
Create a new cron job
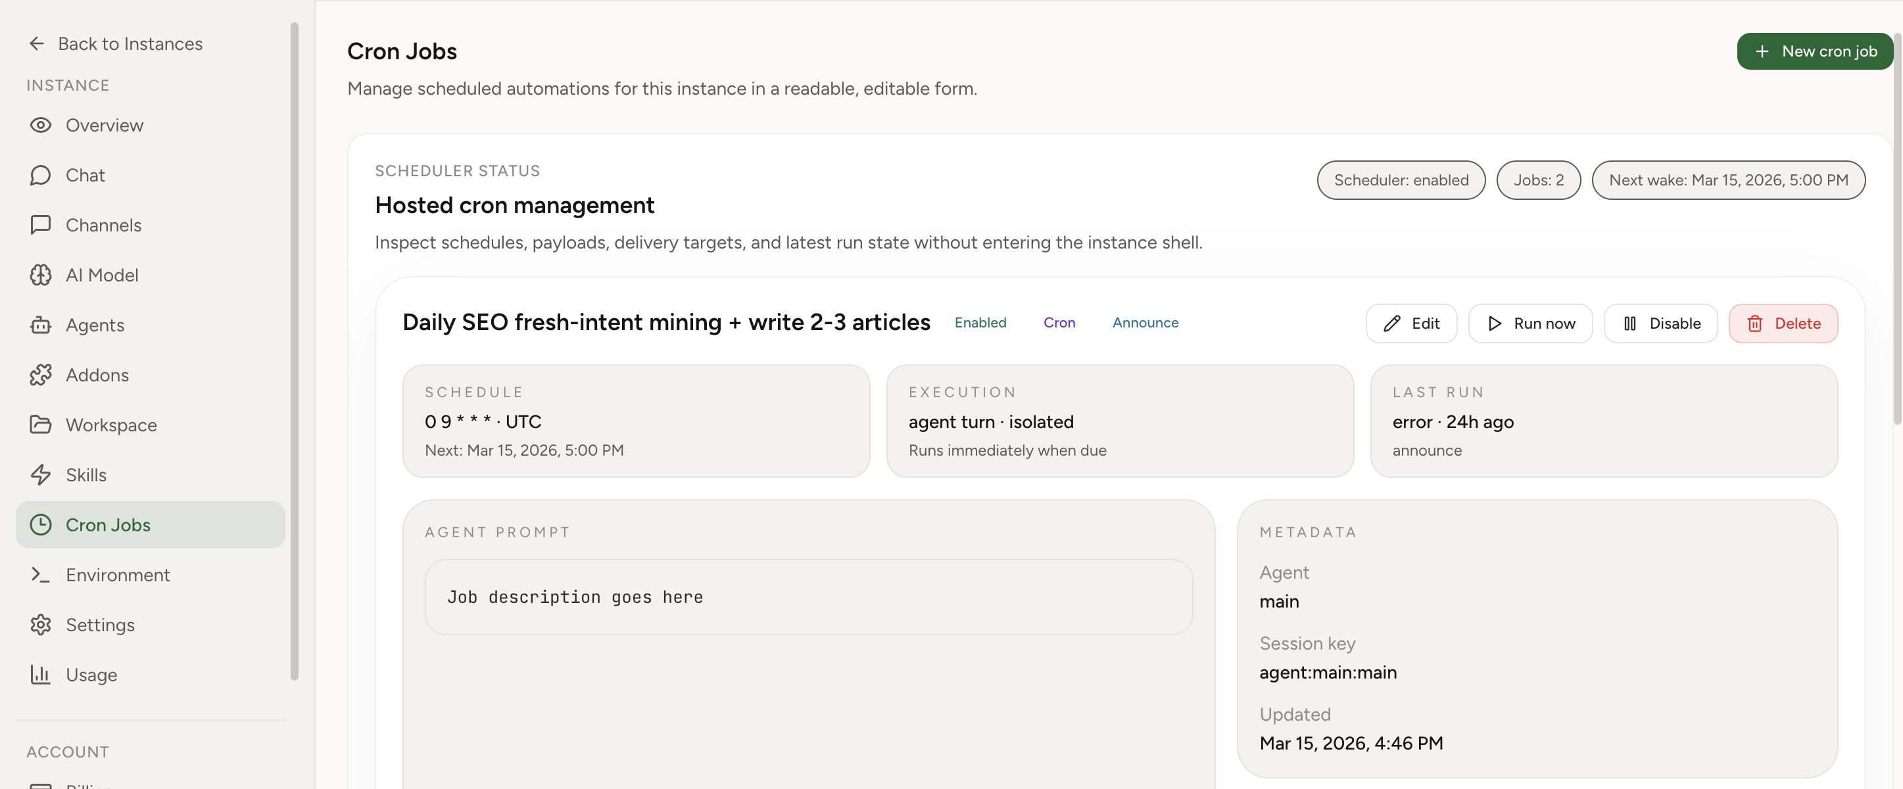1815,51
